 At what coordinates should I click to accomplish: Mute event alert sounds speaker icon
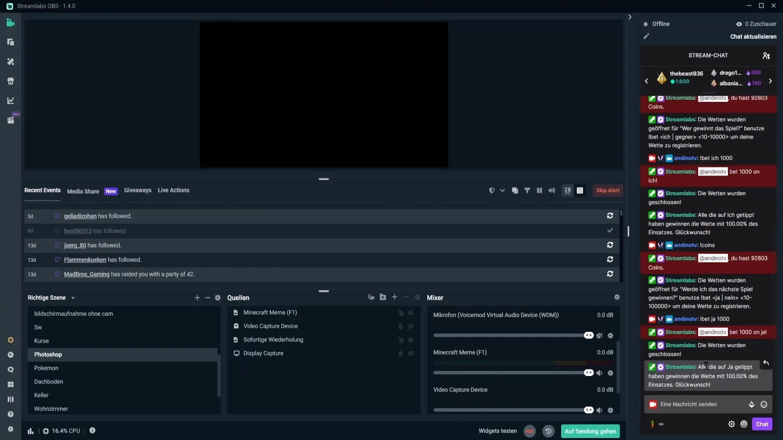tap(552, 191)
